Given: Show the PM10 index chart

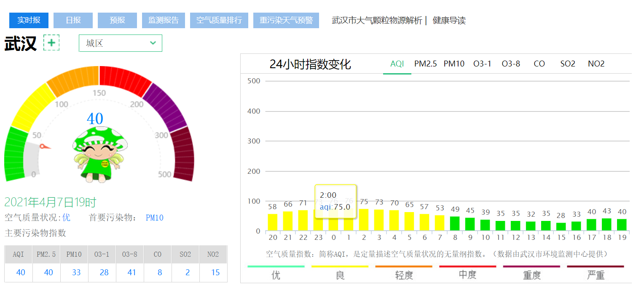Looking at the screenshot, I should 454,64.
